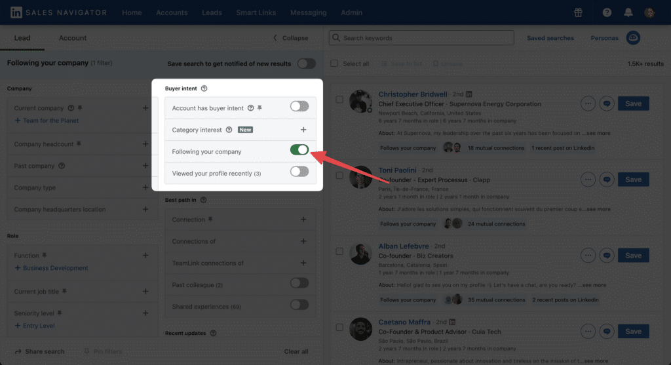Open more options for Christopher Bridwell
Screen dimensions: 671x365
click(x=588, y=104)
